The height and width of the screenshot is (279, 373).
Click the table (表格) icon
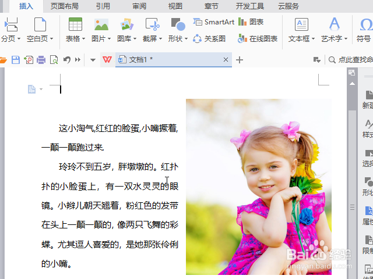pyautogui.click(x=75, y=24)
